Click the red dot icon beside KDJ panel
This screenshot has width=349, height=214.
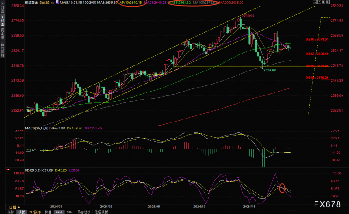coord(8,170)
